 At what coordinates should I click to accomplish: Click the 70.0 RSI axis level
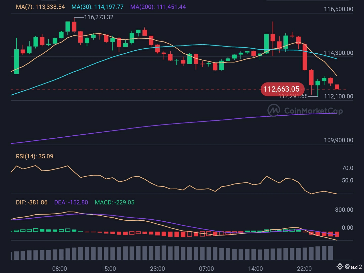click(348, 168)
